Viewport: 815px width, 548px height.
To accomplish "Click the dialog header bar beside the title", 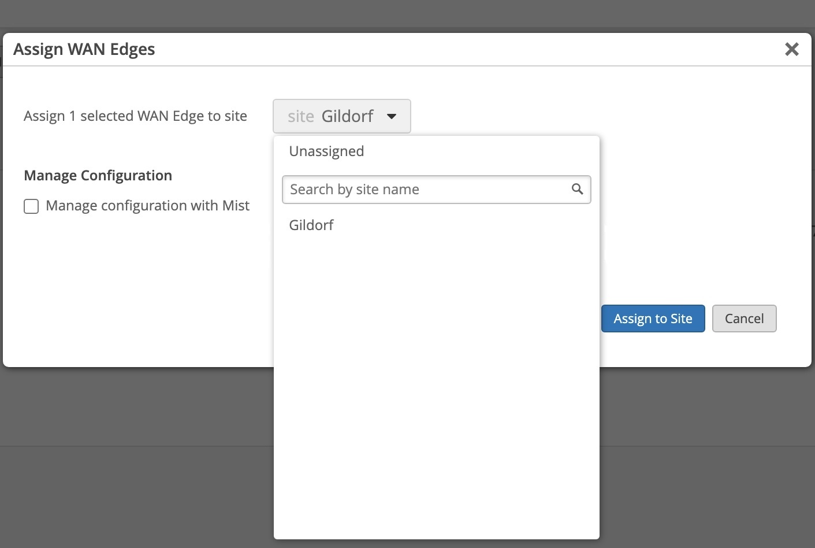I will click(x=462, y=50).
